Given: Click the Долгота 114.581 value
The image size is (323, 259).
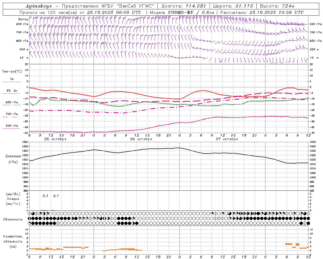Looking at the screenshot, I should coord(196,6).
